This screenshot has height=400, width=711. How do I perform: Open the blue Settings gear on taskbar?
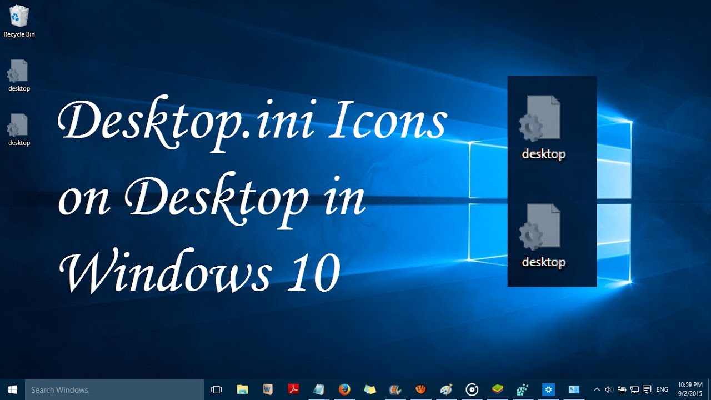tap(548, 389)
